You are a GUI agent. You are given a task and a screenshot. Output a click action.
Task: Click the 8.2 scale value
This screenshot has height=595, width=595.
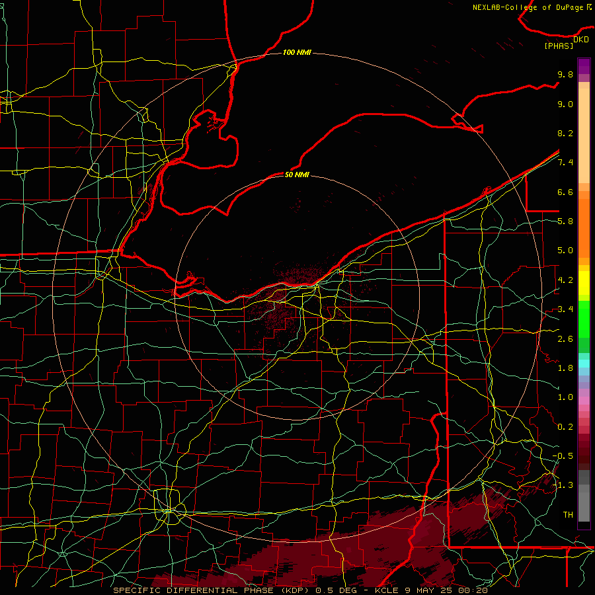[565, 133]
